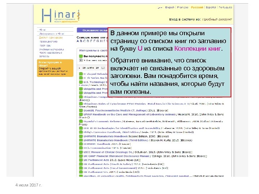The width and height of the screenshot is (259, 194).
Task: Click green icon beside UICC Manual
Action: click(81, 152)
